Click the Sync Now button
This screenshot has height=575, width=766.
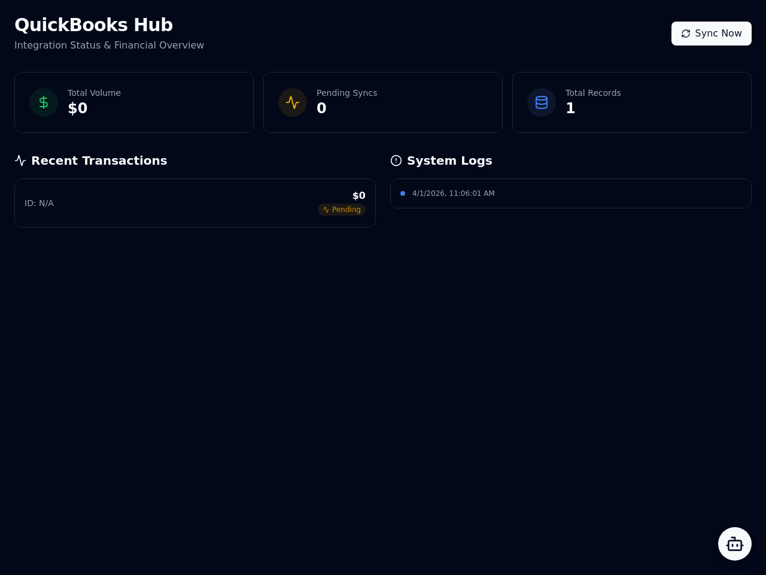[x=712, y=34]
